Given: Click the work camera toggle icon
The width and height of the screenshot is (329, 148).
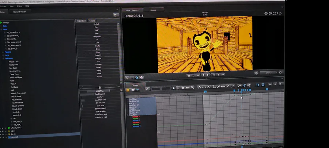Looking at the screenshot, I should pyautogui.click(x=256, y=73).
